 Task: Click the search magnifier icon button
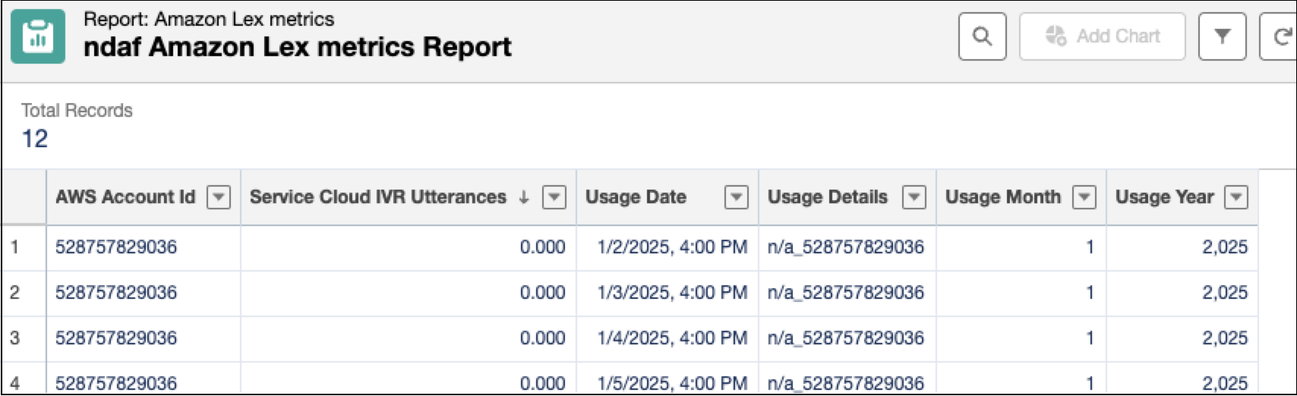coord(983,36)
